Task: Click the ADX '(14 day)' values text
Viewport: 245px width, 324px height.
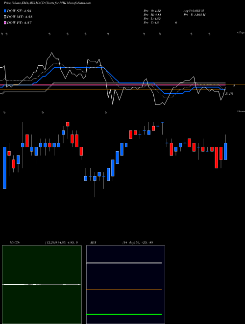Action: [x=137, y=243]
